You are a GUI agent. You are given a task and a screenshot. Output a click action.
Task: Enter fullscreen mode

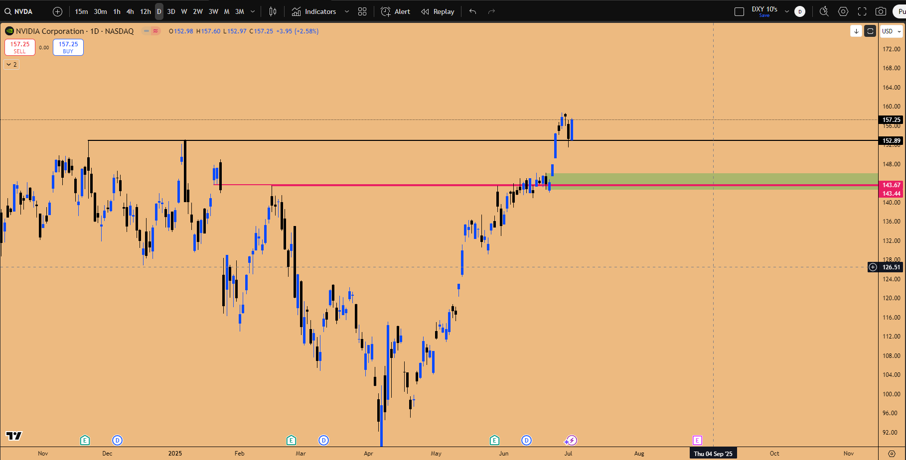point(862,11)
